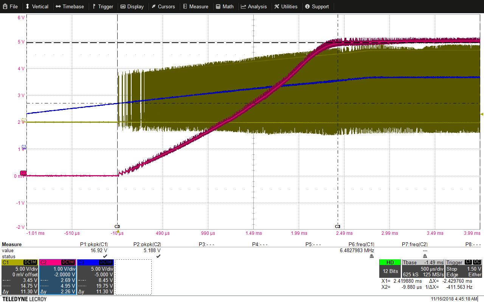Image resolution: width=484 pixels, height=302 pixels.
Task: Click the 1/ΔX readout -411.563 Hz
Action: [448, 287]
